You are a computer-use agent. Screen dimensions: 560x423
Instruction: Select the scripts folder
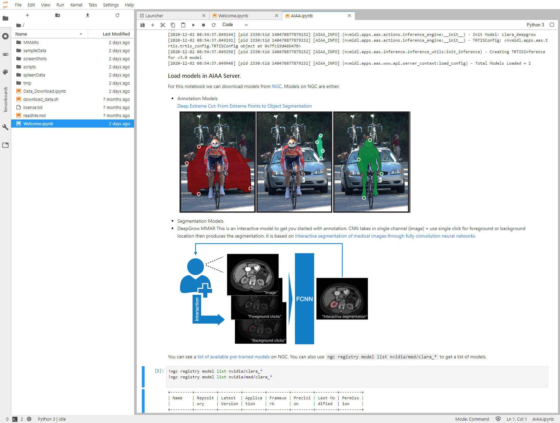coord(73,67)
